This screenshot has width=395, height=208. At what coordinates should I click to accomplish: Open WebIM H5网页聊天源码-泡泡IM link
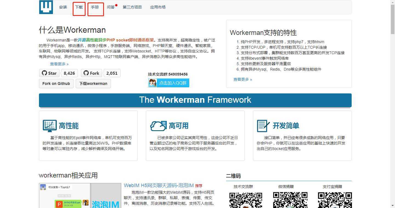tap(159, 185)
